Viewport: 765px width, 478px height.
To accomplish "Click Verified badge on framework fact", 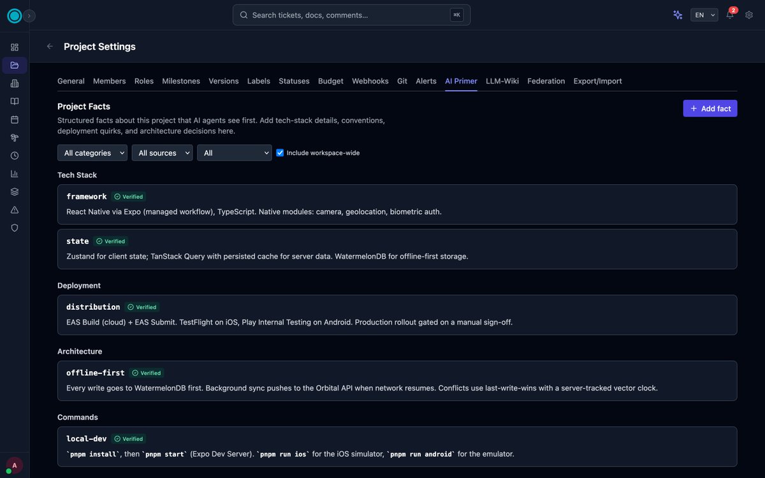I will [x=129, y=197].
